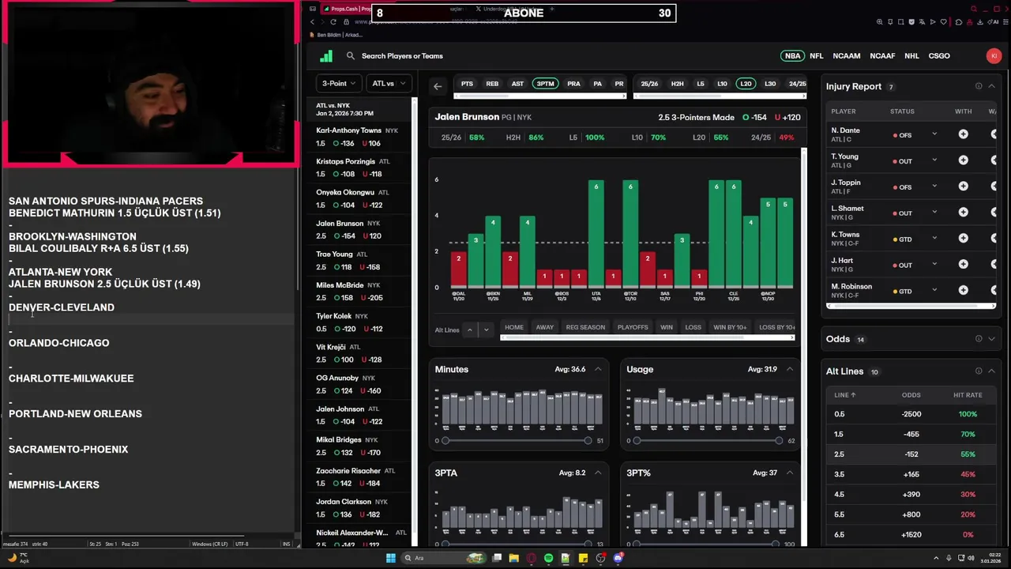Screen dimensions: 1011x569
Task: Click the Injury Report info icon
Action: 979,86
